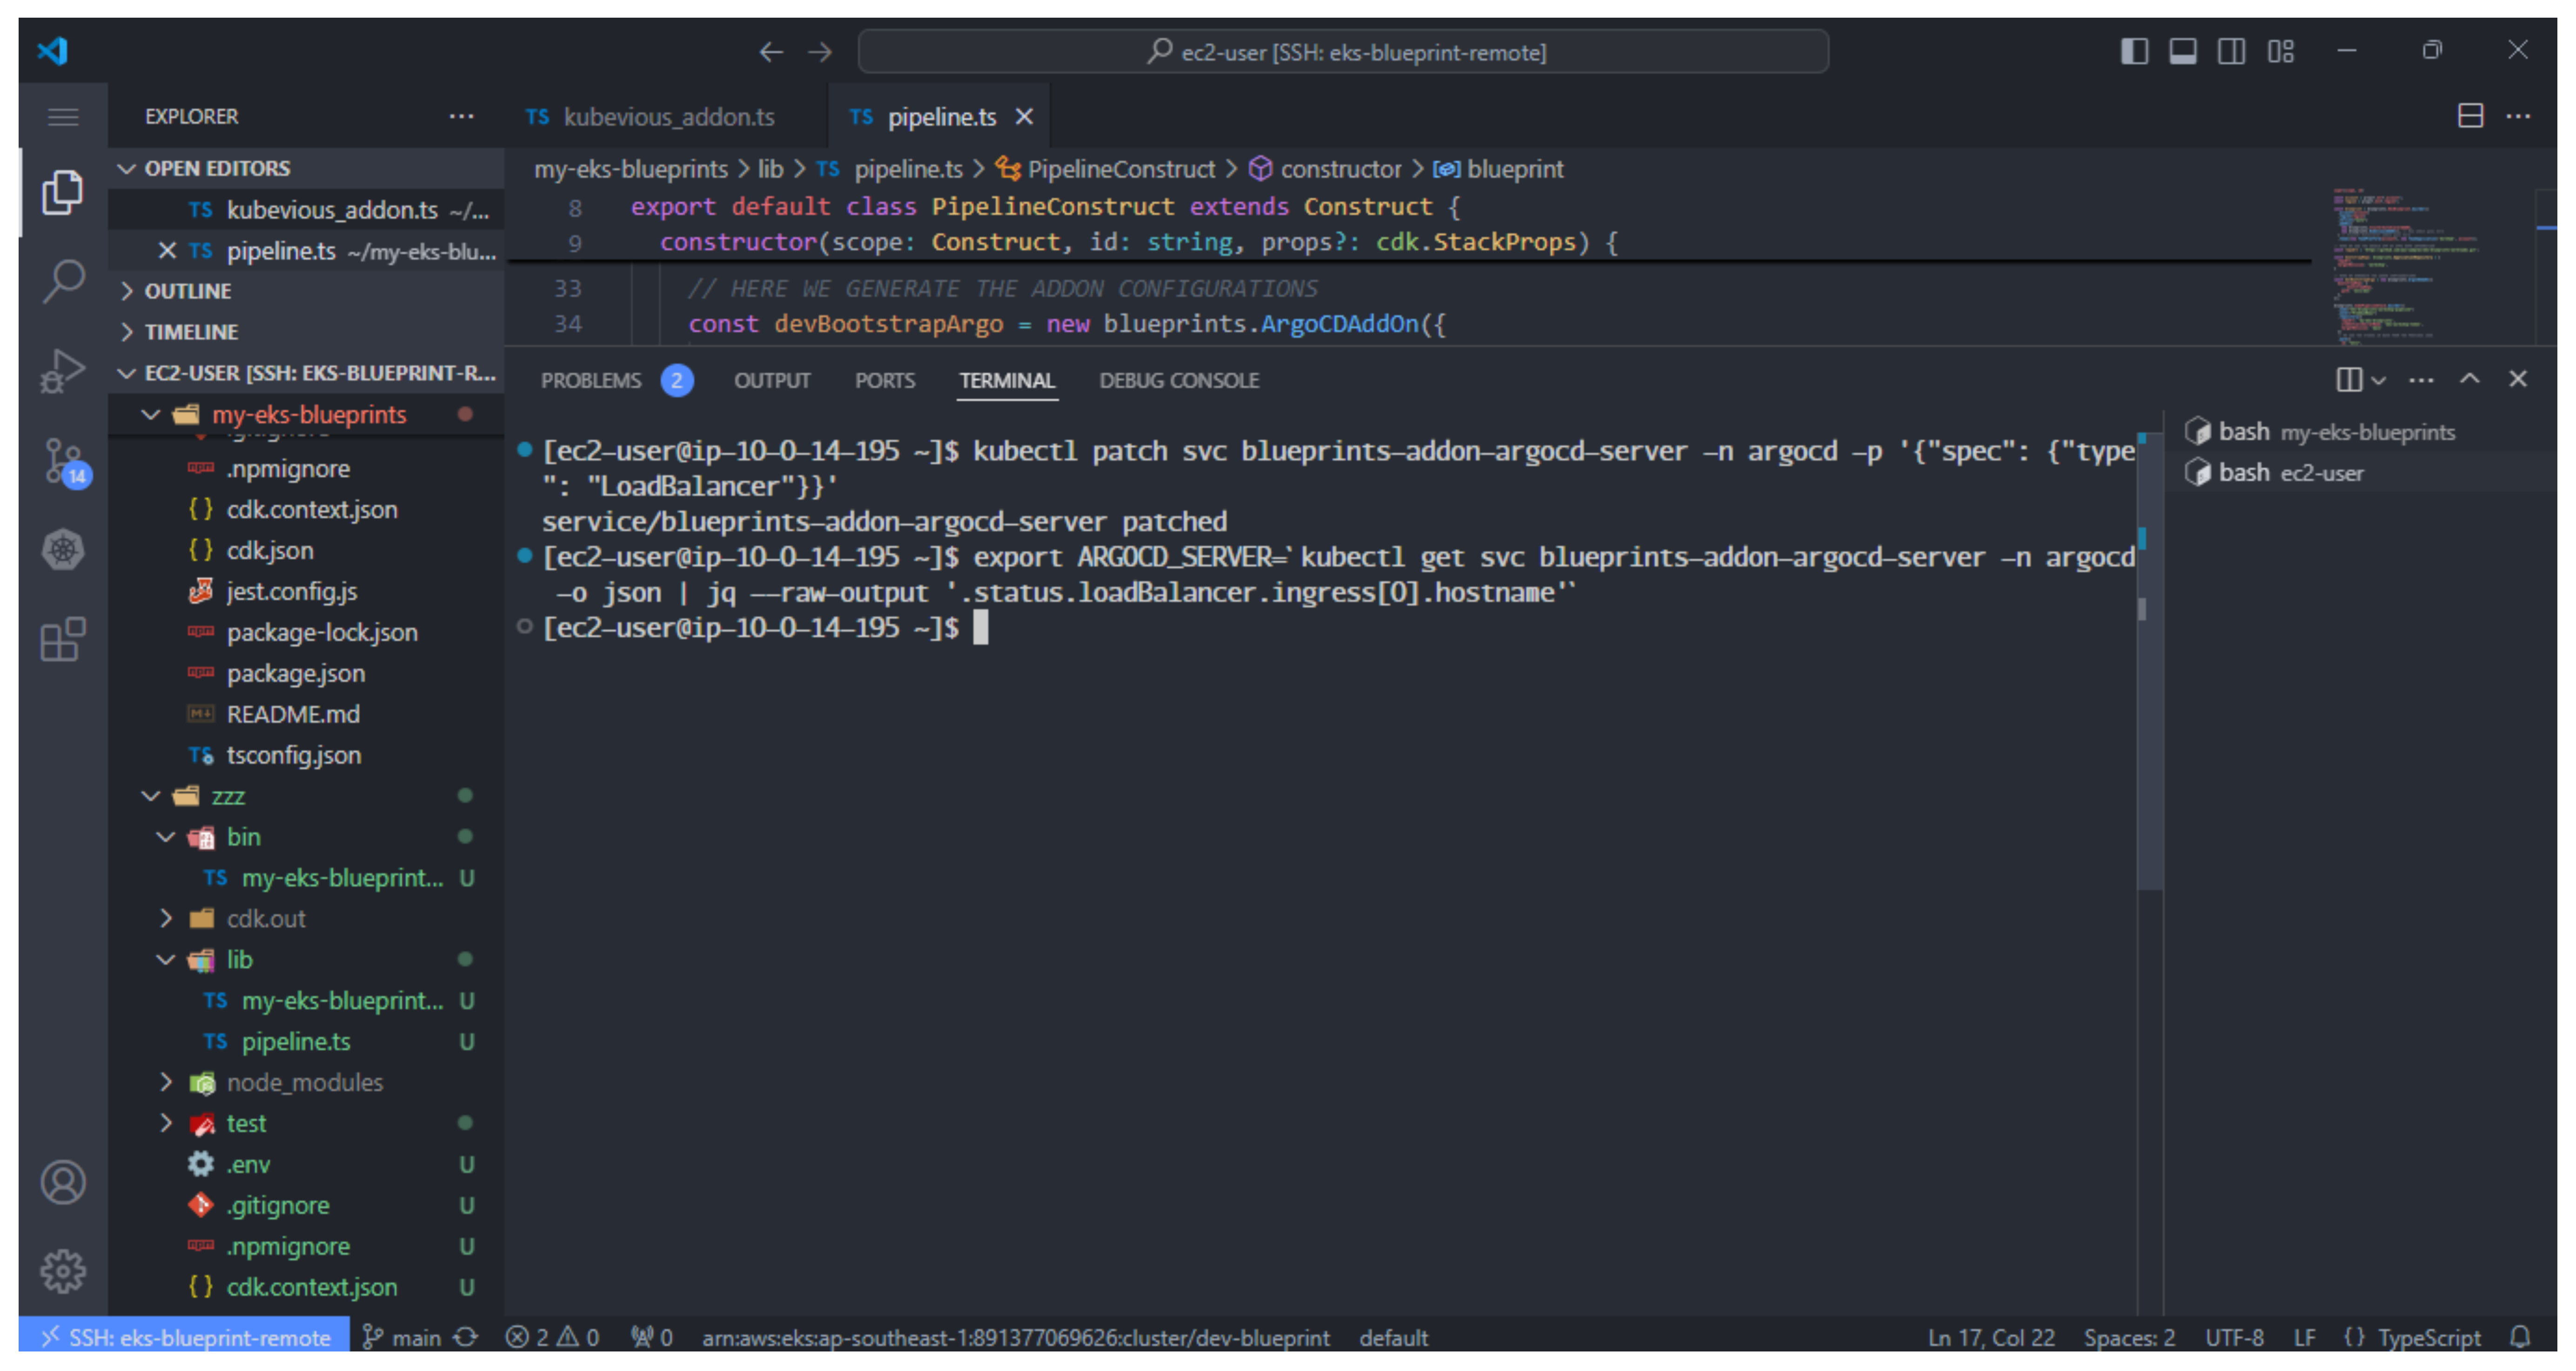Click the top command center search field
The width and height of the screenshot is (2576, 1371).
click(1343, 52)
